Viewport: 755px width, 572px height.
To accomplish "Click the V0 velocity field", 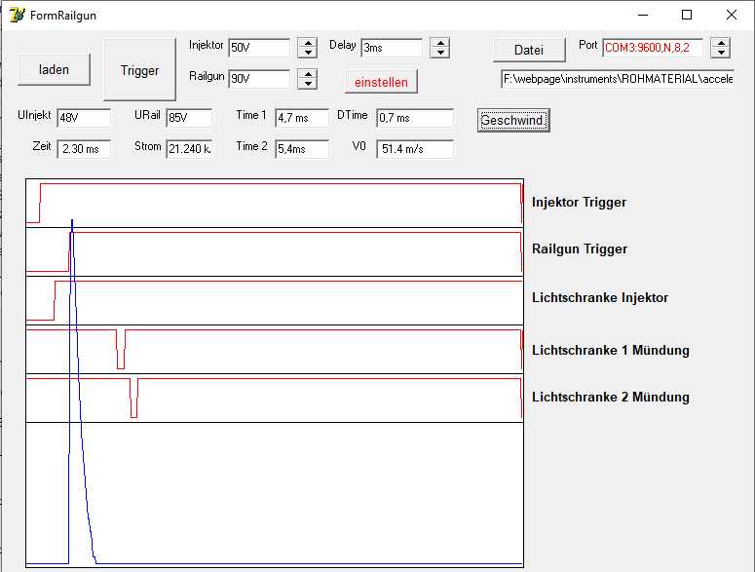I will coord(414,149).
